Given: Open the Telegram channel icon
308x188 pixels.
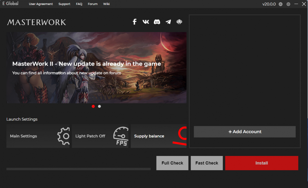Looking at the screenshot, I should [x=168, y=22].
